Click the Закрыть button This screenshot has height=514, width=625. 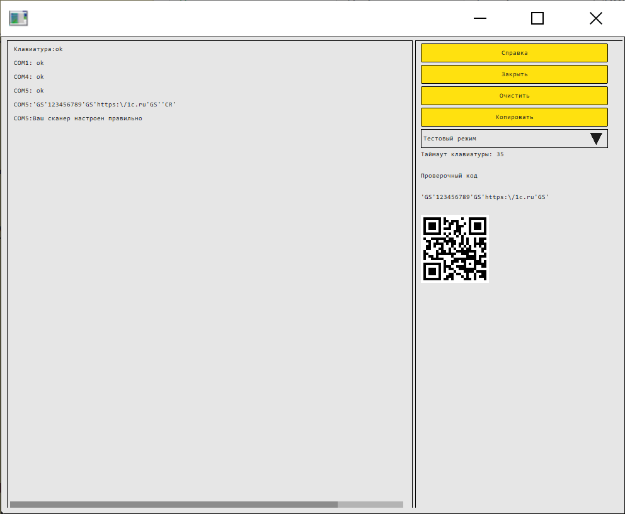pyautogui.click(x=514, y=74)
